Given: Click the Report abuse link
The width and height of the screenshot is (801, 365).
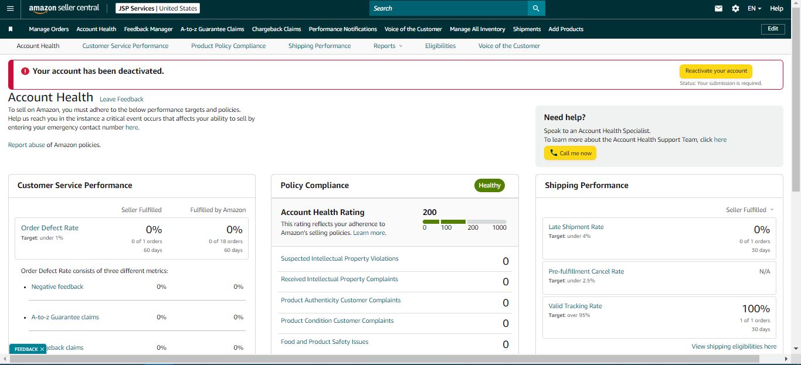Looking at the screenshot, I should [26, 145].
